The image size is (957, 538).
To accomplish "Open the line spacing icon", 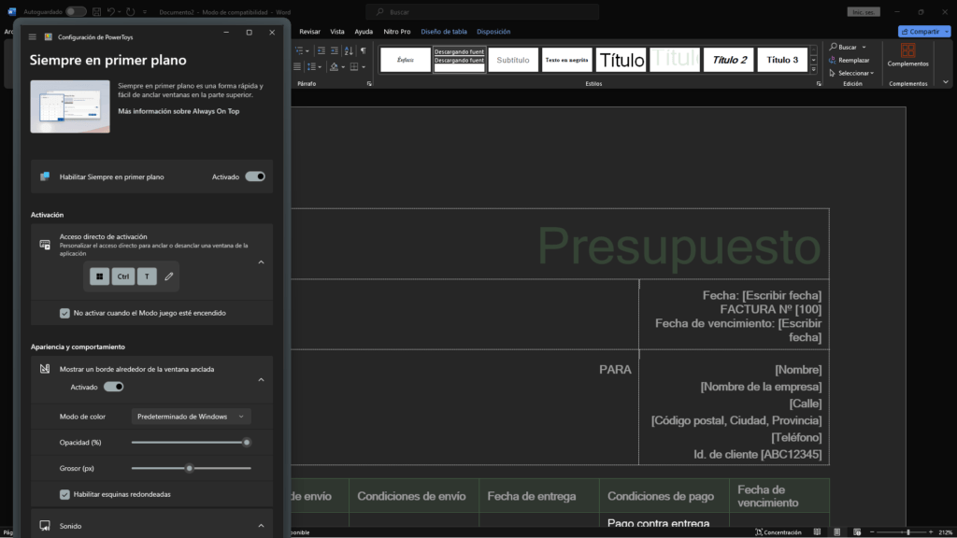I will coord(312,66).
